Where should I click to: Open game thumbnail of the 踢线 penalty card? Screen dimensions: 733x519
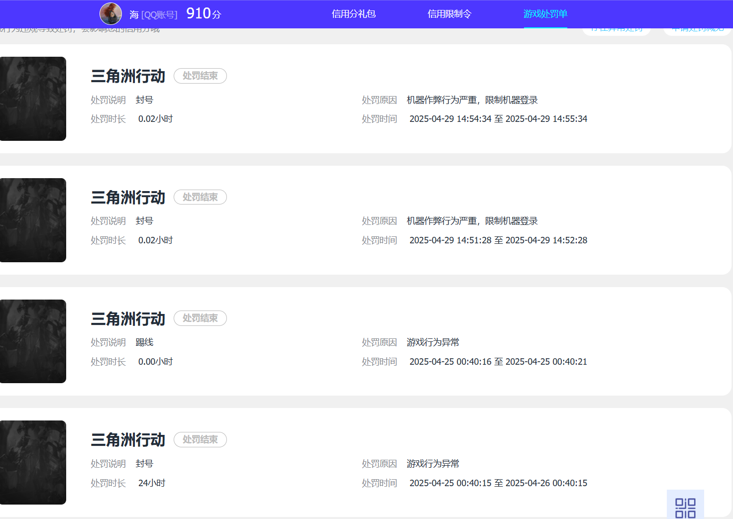click(33, 341)
